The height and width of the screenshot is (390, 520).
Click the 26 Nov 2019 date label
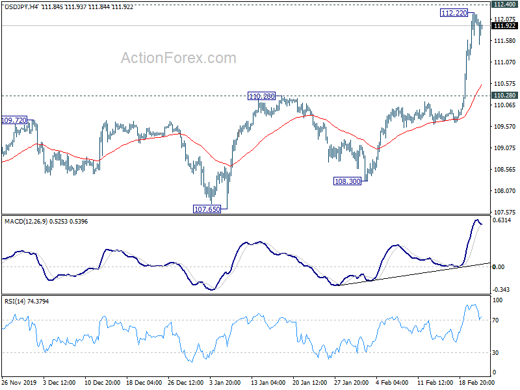(x=19, y=382)
